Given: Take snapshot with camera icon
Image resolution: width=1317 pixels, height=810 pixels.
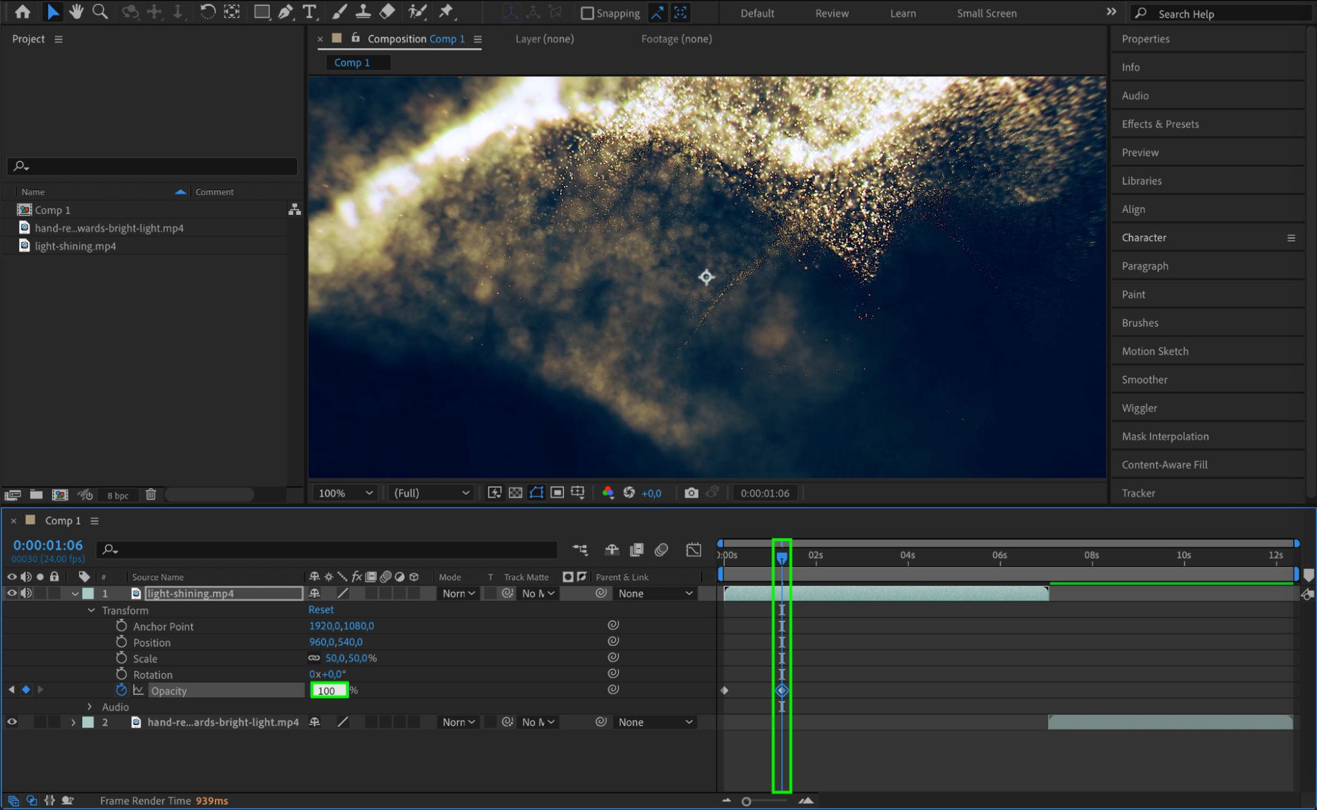Looking at the screenshot, I should tap(690, 493).
